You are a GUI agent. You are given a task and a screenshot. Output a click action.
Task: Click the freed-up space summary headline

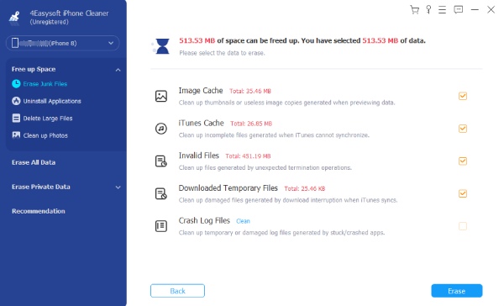tap(302, 40)
